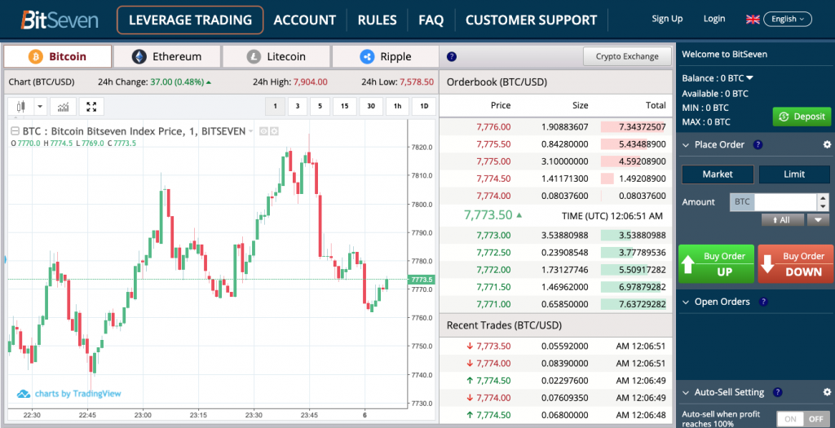Image resolution: width=835 pixels, height=428 pixels.
Task: Open chart style dropdown arrow
Action: point(41,107)
